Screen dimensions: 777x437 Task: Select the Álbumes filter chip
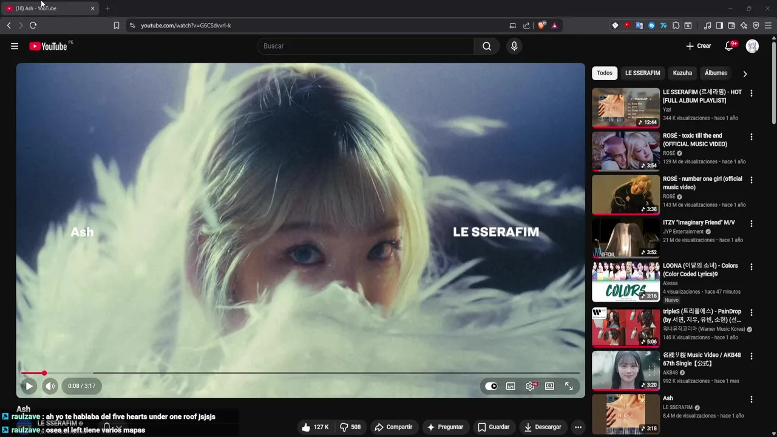click(716, 73)
